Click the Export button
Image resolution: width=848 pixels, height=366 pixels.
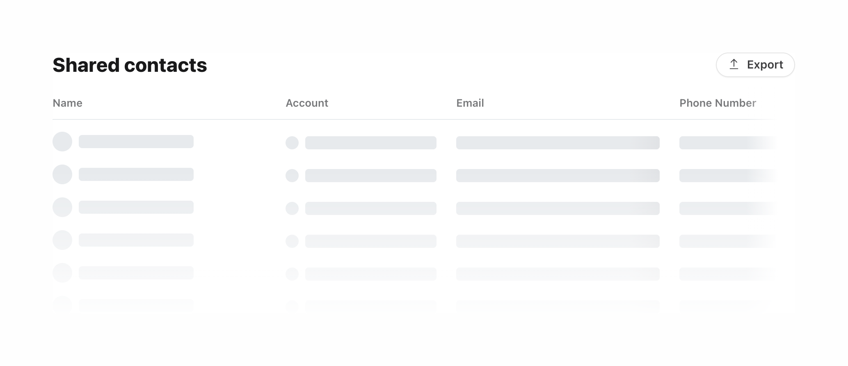[755, 65]
